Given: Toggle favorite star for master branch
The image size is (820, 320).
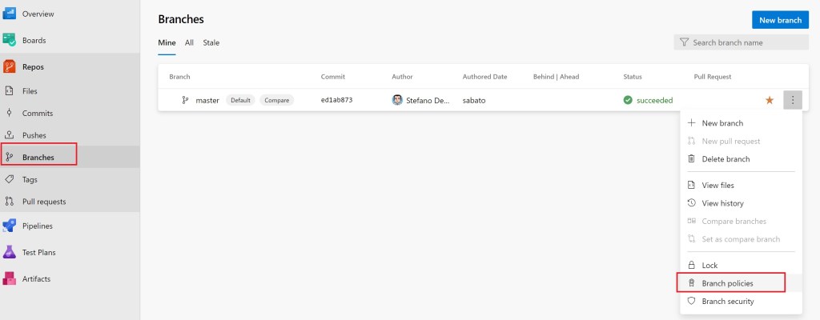Looking at the screenshot, I should 770,100.
